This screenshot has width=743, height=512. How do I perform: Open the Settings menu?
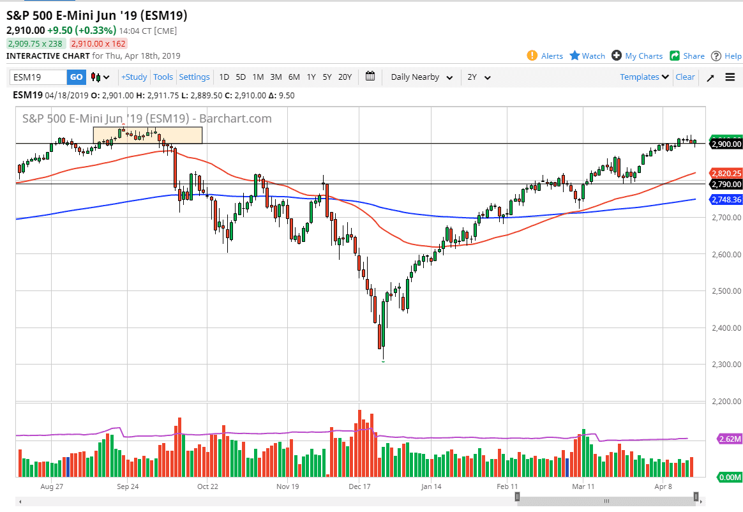coord(194,77)
